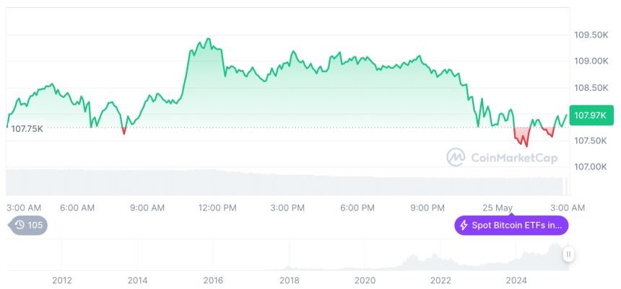Click the 107.75K opening price label
This screenshot has width=621, height=289.
[27, 128]
